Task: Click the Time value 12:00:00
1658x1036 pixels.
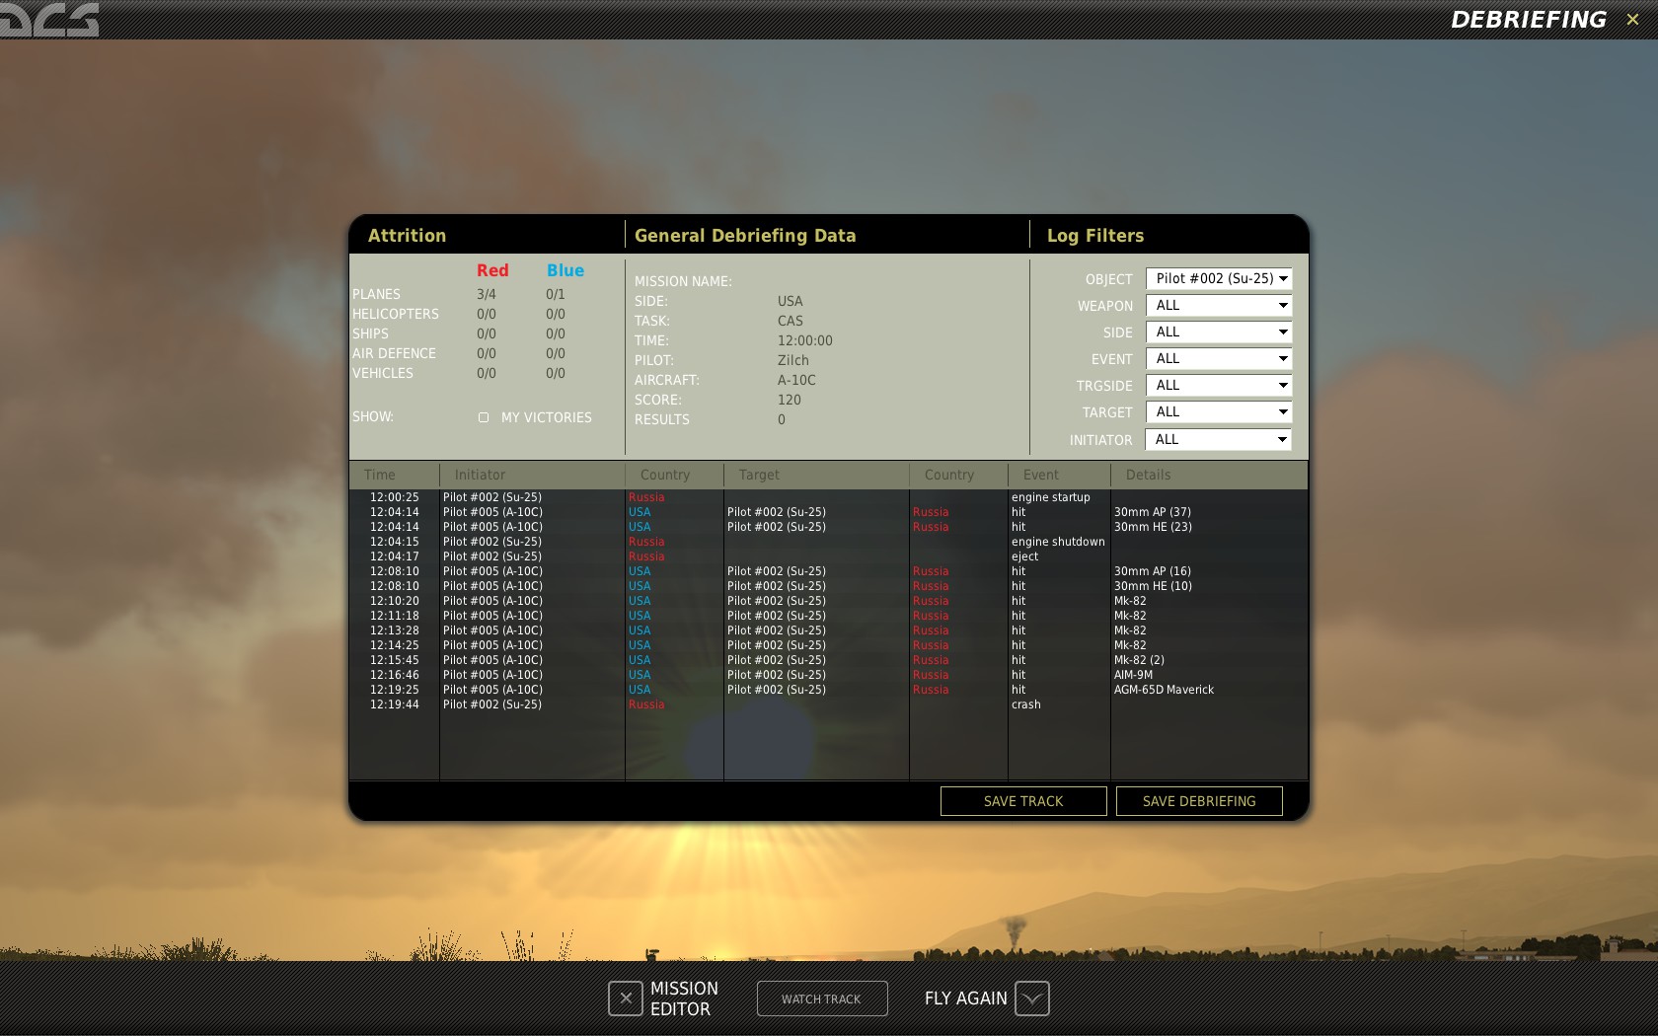Action: point(805,340)
